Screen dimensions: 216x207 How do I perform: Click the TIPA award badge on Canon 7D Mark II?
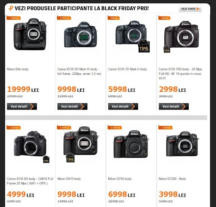pyautogui.click(x=144, y=46)
